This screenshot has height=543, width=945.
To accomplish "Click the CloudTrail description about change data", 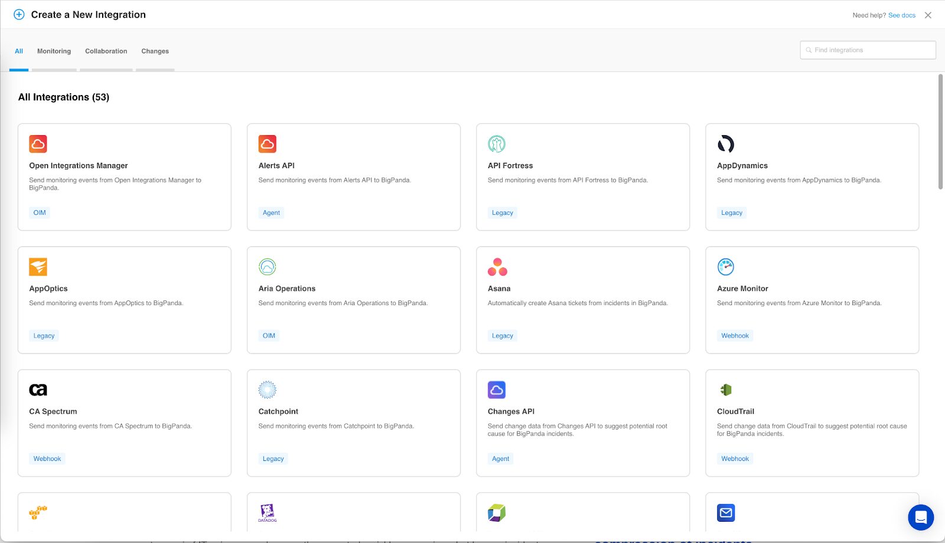I will pyautogui.click(x=812, y=430).
